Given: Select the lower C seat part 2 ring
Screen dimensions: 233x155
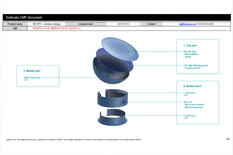Looking at the screenshot, I should 113,118.
